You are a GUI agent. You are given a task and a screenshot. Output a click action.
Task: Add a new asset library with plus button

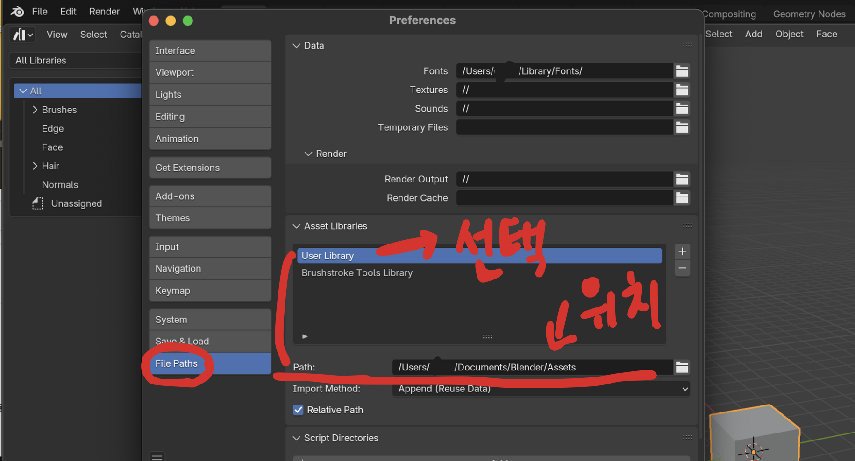click(x=682, y=251)
